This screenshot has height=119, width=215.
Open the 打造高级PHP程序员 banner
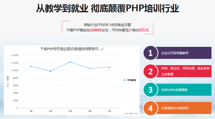click(184, 108)
